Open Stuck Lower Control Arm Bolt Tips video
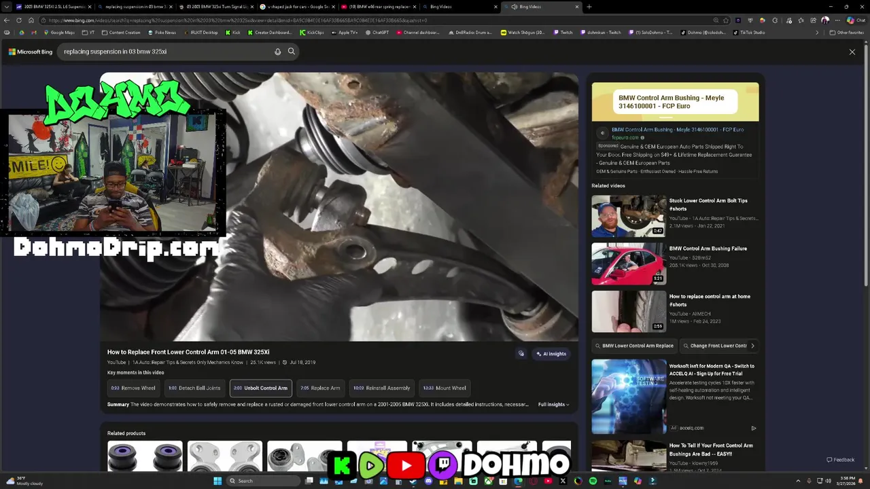The height and width of the screenshot is (489, 870). coord(708,204)
